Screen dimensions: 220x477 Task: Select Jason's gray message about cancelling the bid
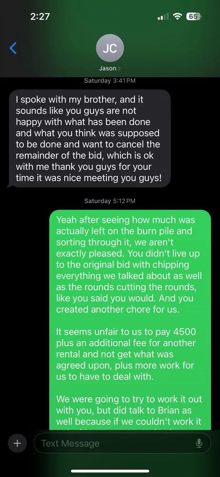coord(88,138)
